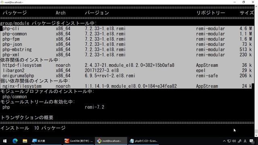Click the リポジトリー column header
The width and height of the screenshot is (258, 145).
pos(210,13)
